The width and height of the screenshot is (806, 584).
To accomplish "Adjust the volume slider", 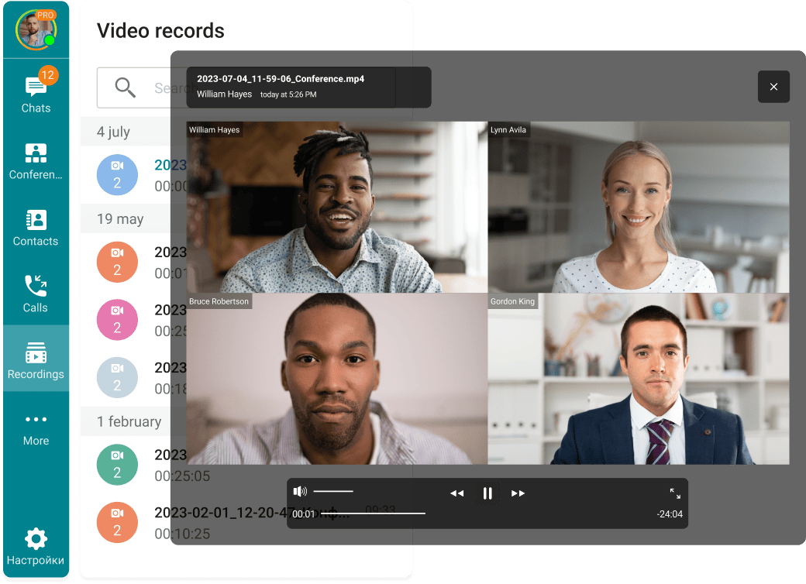I will [333, 491].
